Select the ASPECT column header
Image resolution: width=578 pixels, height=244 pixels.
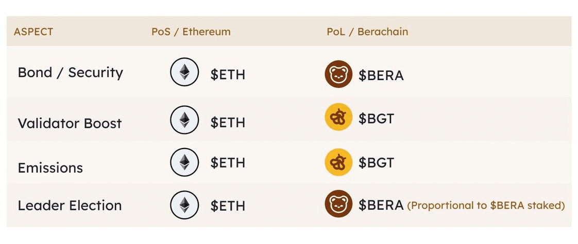pos(33,32)
